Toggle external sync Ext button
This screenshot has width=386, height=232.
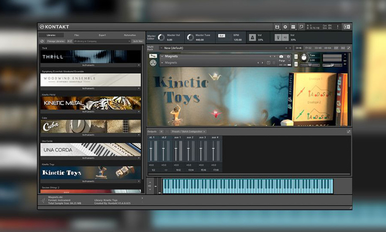tap(221, 36)
